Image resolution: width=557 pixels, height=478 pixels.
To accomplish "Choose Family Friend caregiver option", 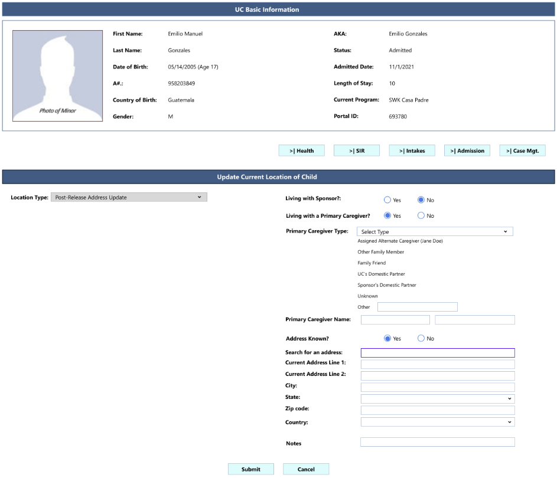I will [x=372, y=263].
